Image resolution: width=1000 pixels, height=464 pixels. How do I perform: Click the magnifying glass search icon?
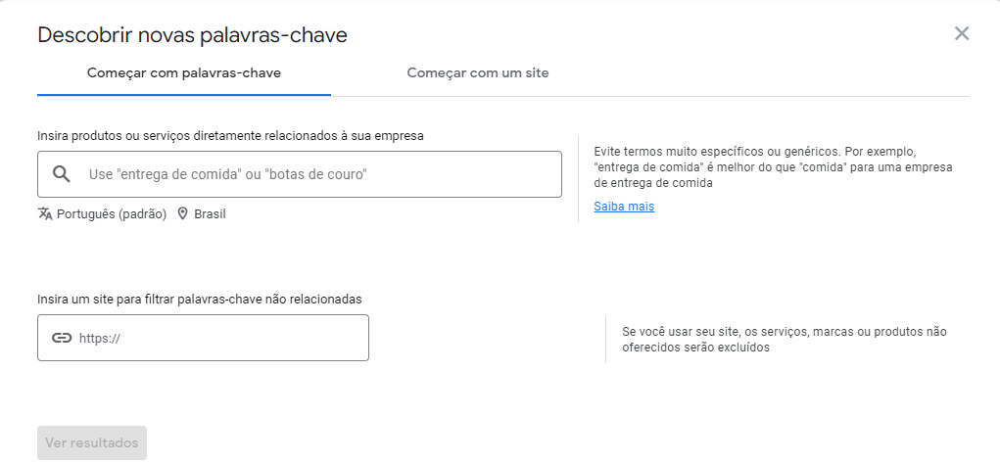pyautogui.click(x=61, y=174)
